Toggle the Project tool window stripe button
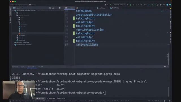Screen dimensions: 181x102 click(x=10, y=11)
